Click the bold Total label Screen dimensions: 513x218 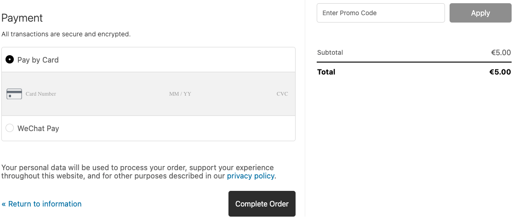coord(326,72)
